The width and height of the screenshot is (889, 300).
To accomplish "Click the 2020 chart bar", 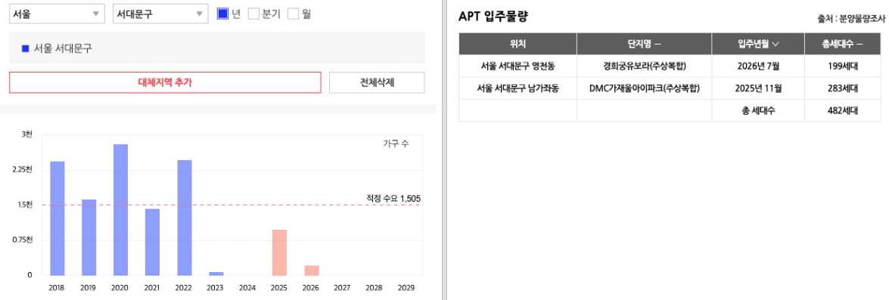I will (120, 210).
